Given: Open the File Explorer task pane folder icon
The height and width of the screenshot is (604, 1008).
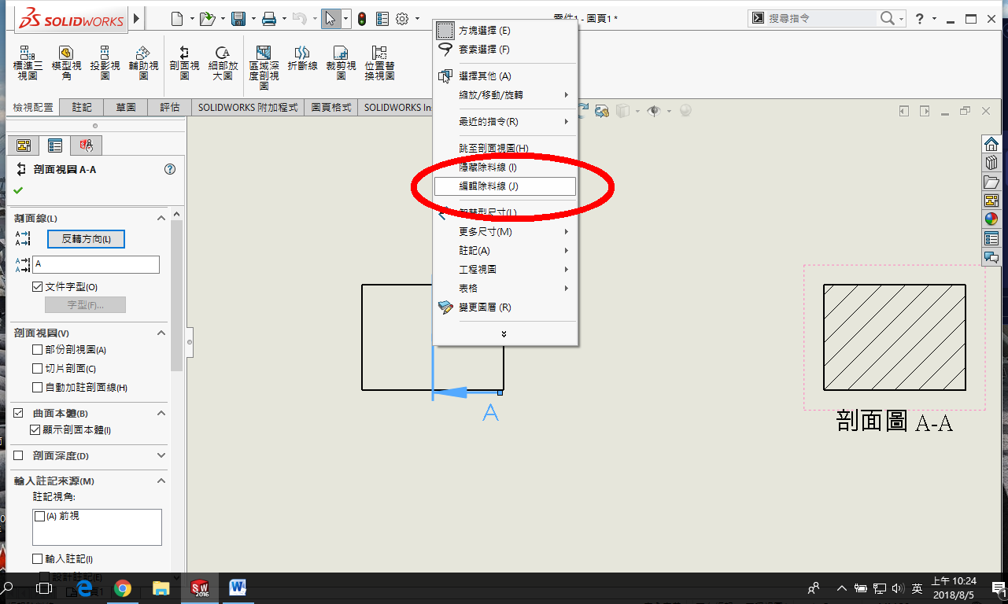Looking at the screenshot, I should coord(991,182).
